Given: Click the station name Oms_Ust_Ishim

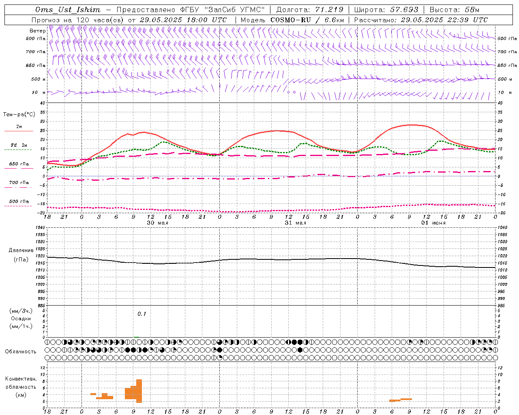Looking at the screenshot, I should click(68, 10).
